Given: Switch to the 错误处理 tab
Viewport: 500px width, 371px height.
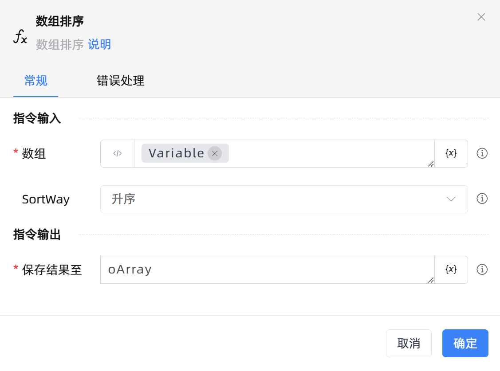Looking at the screenshot, I should 121,81.
